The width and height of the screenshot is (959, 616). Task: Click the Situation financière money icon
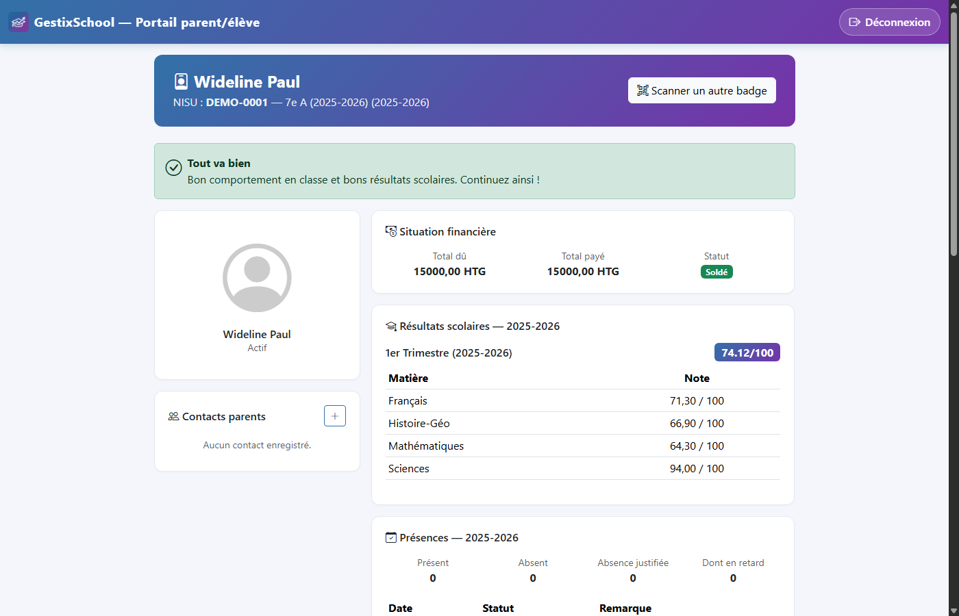click(391, 231)
